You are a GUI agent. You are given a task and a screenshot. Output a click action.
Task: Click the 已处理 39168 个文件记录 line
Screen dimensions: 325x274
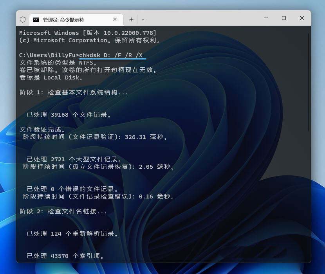pyautogui.click(x=69, y=115)
